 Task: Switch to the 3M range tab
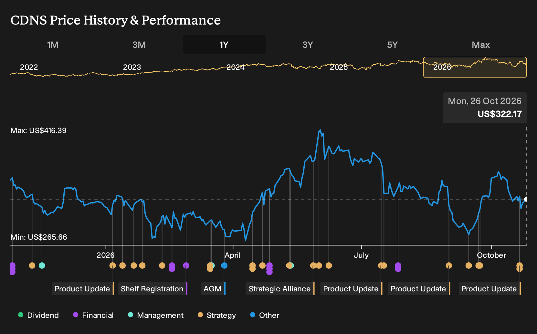[x=139, y=45]
